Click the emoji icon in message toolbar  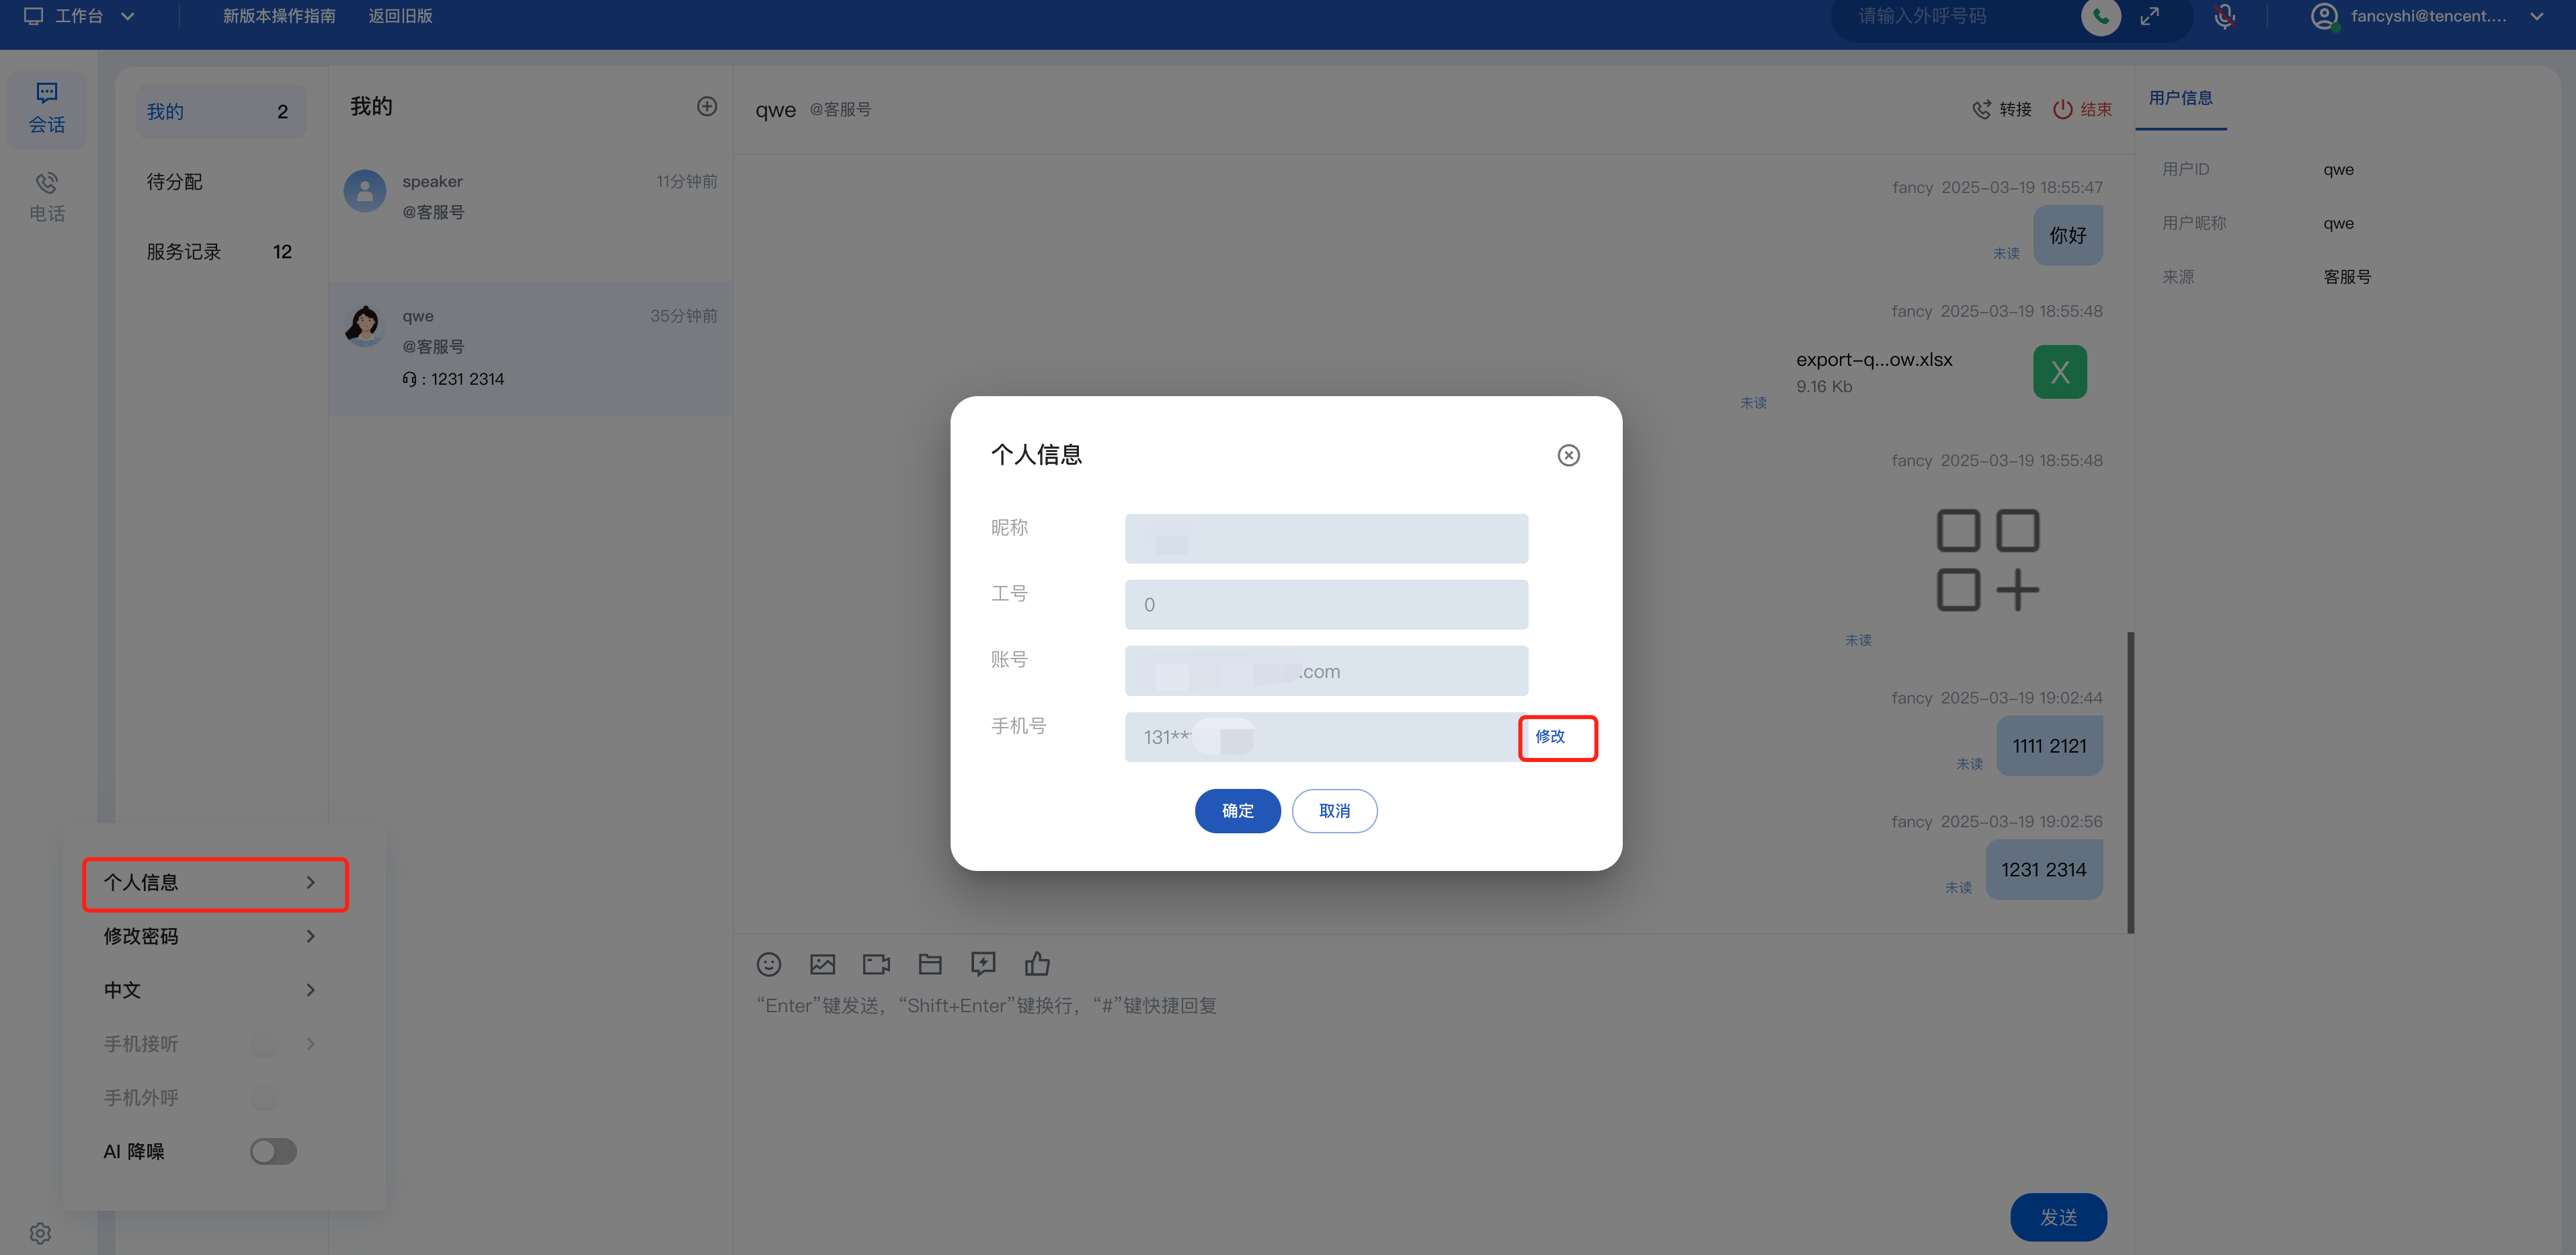(x=768, y=964)
